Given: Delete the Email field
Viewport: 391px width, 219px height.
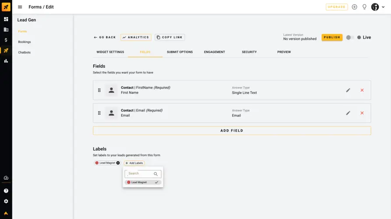Looking at the screenshot, I should [x=362, y=113].
